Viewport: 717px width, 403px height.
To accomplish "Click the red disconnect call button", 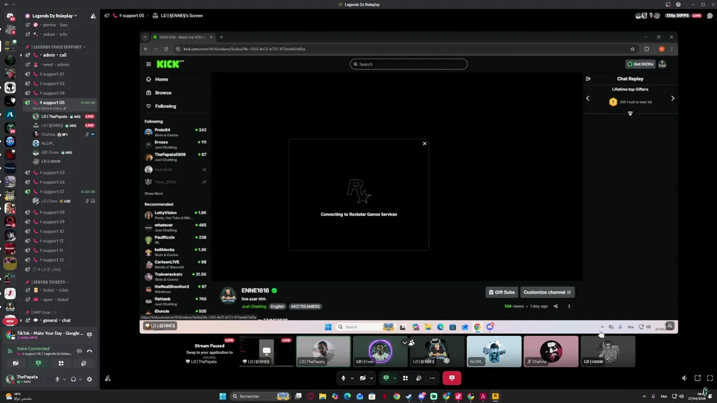I will coord(451,378).
